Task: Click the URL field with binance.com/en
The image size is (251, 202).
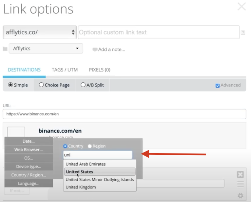Action: coord(125,114)
